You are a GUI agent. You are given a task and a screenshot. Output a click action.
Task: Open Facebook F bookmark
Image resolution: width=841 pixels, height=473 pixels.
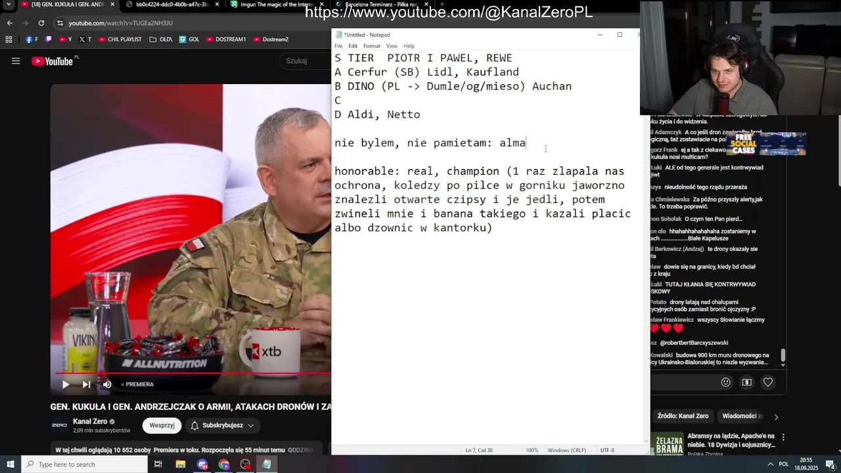pos(32,39)
